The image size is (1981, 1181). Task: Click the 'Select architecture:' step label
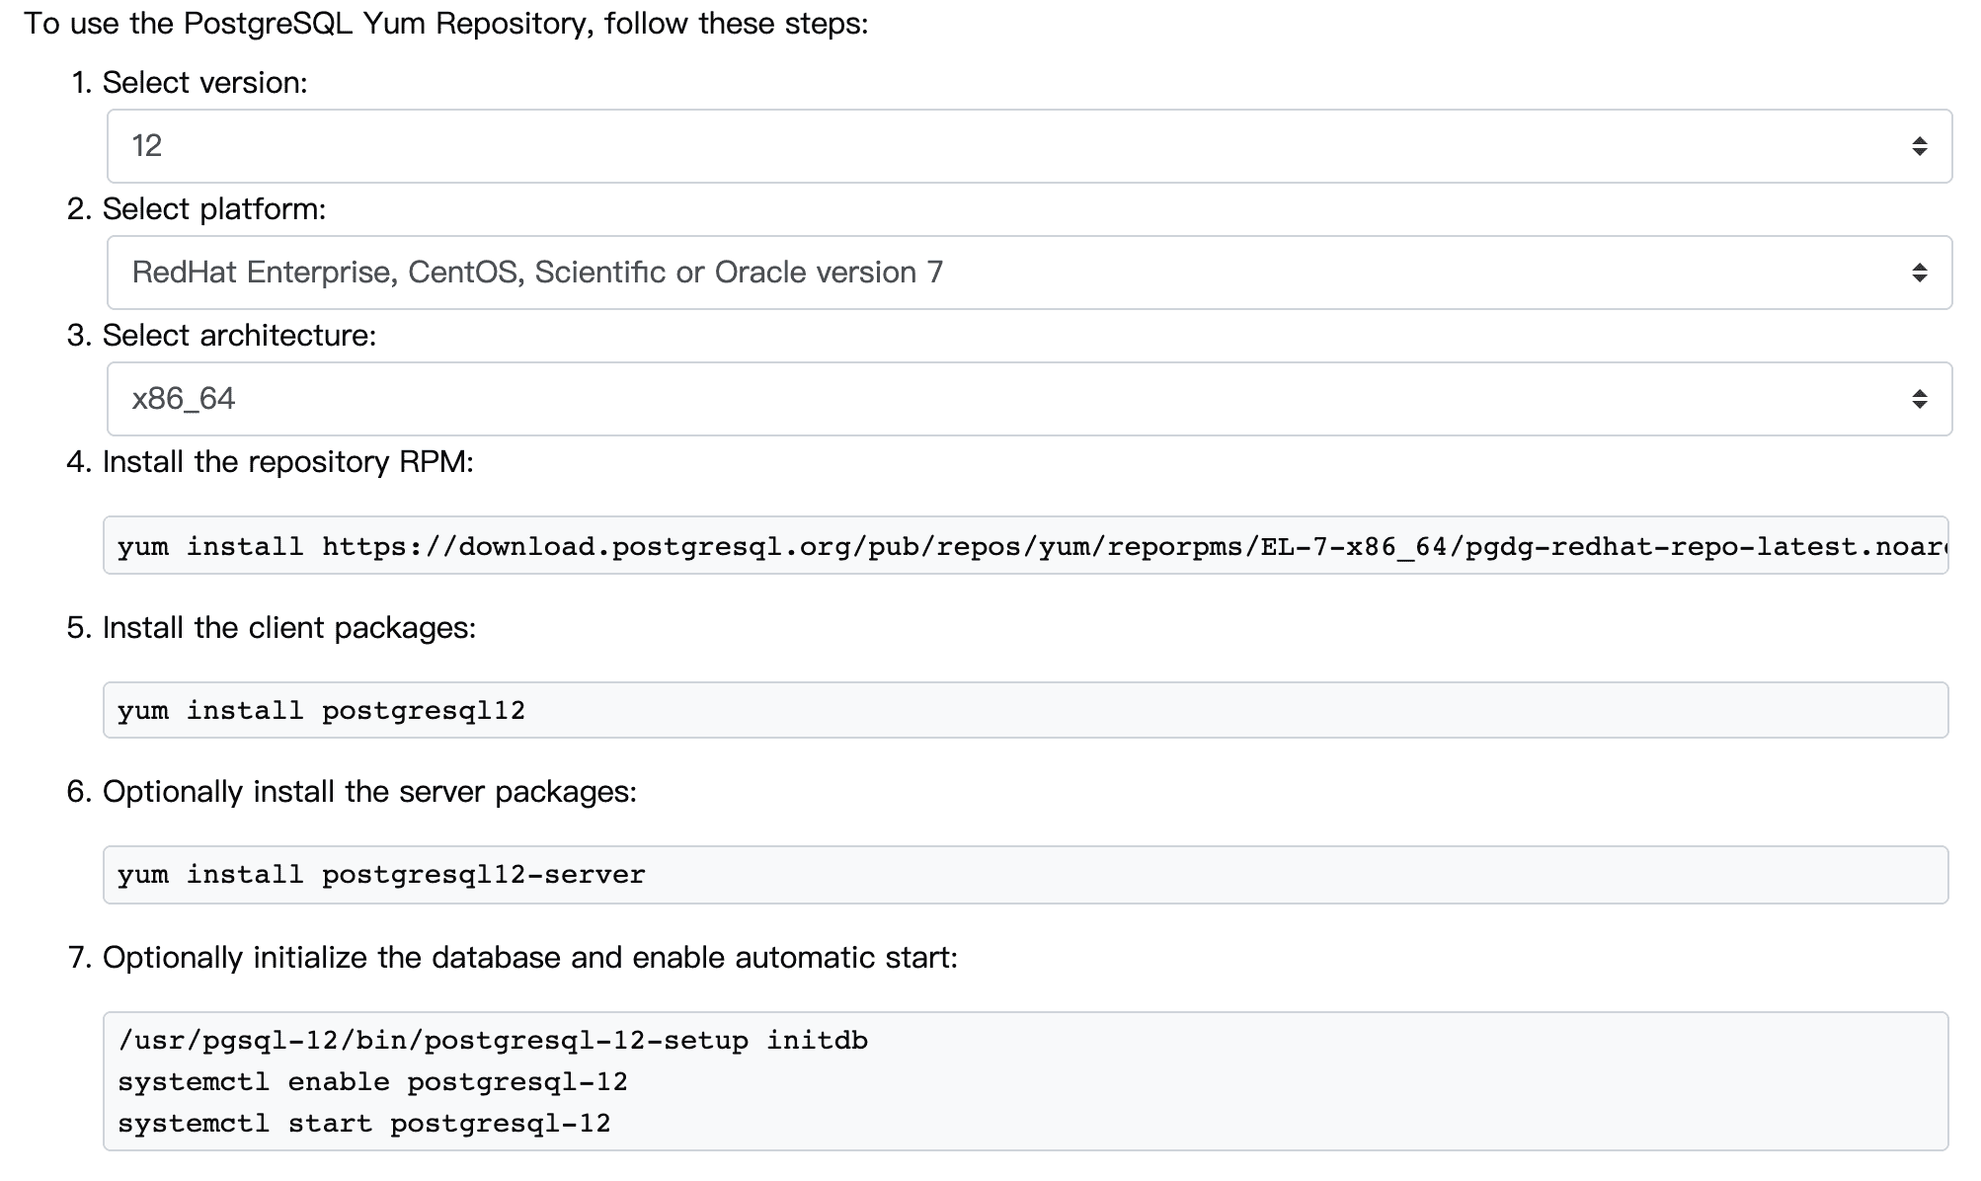click(239, 336)
